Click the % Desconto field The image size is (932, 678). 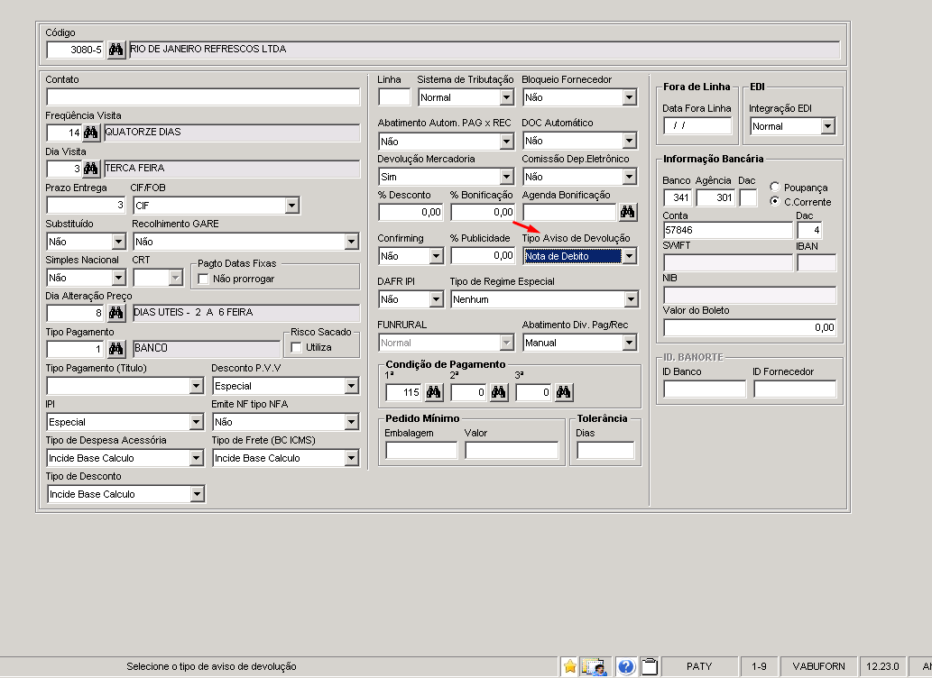(x=411, y=212)
